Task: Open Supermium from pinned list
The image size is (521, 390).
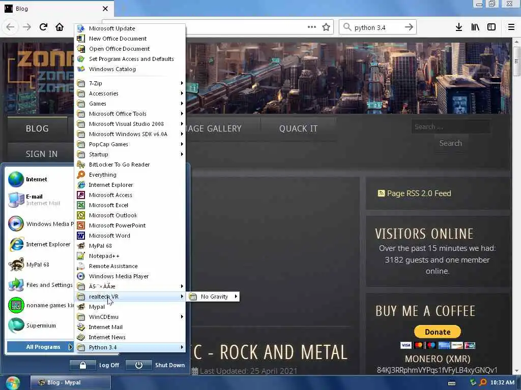Action: [40, 326]
